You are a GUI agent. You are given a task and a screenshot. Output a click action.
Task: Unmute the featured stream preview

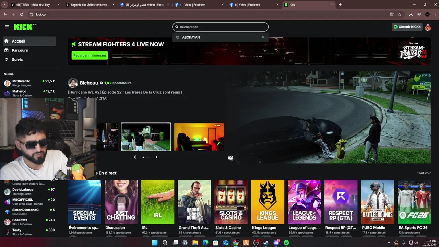[230, 158]
